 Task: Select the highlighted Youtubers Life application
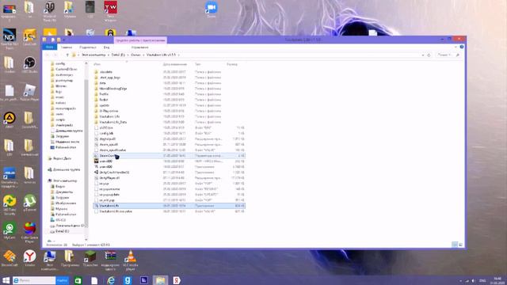point(169,206)
